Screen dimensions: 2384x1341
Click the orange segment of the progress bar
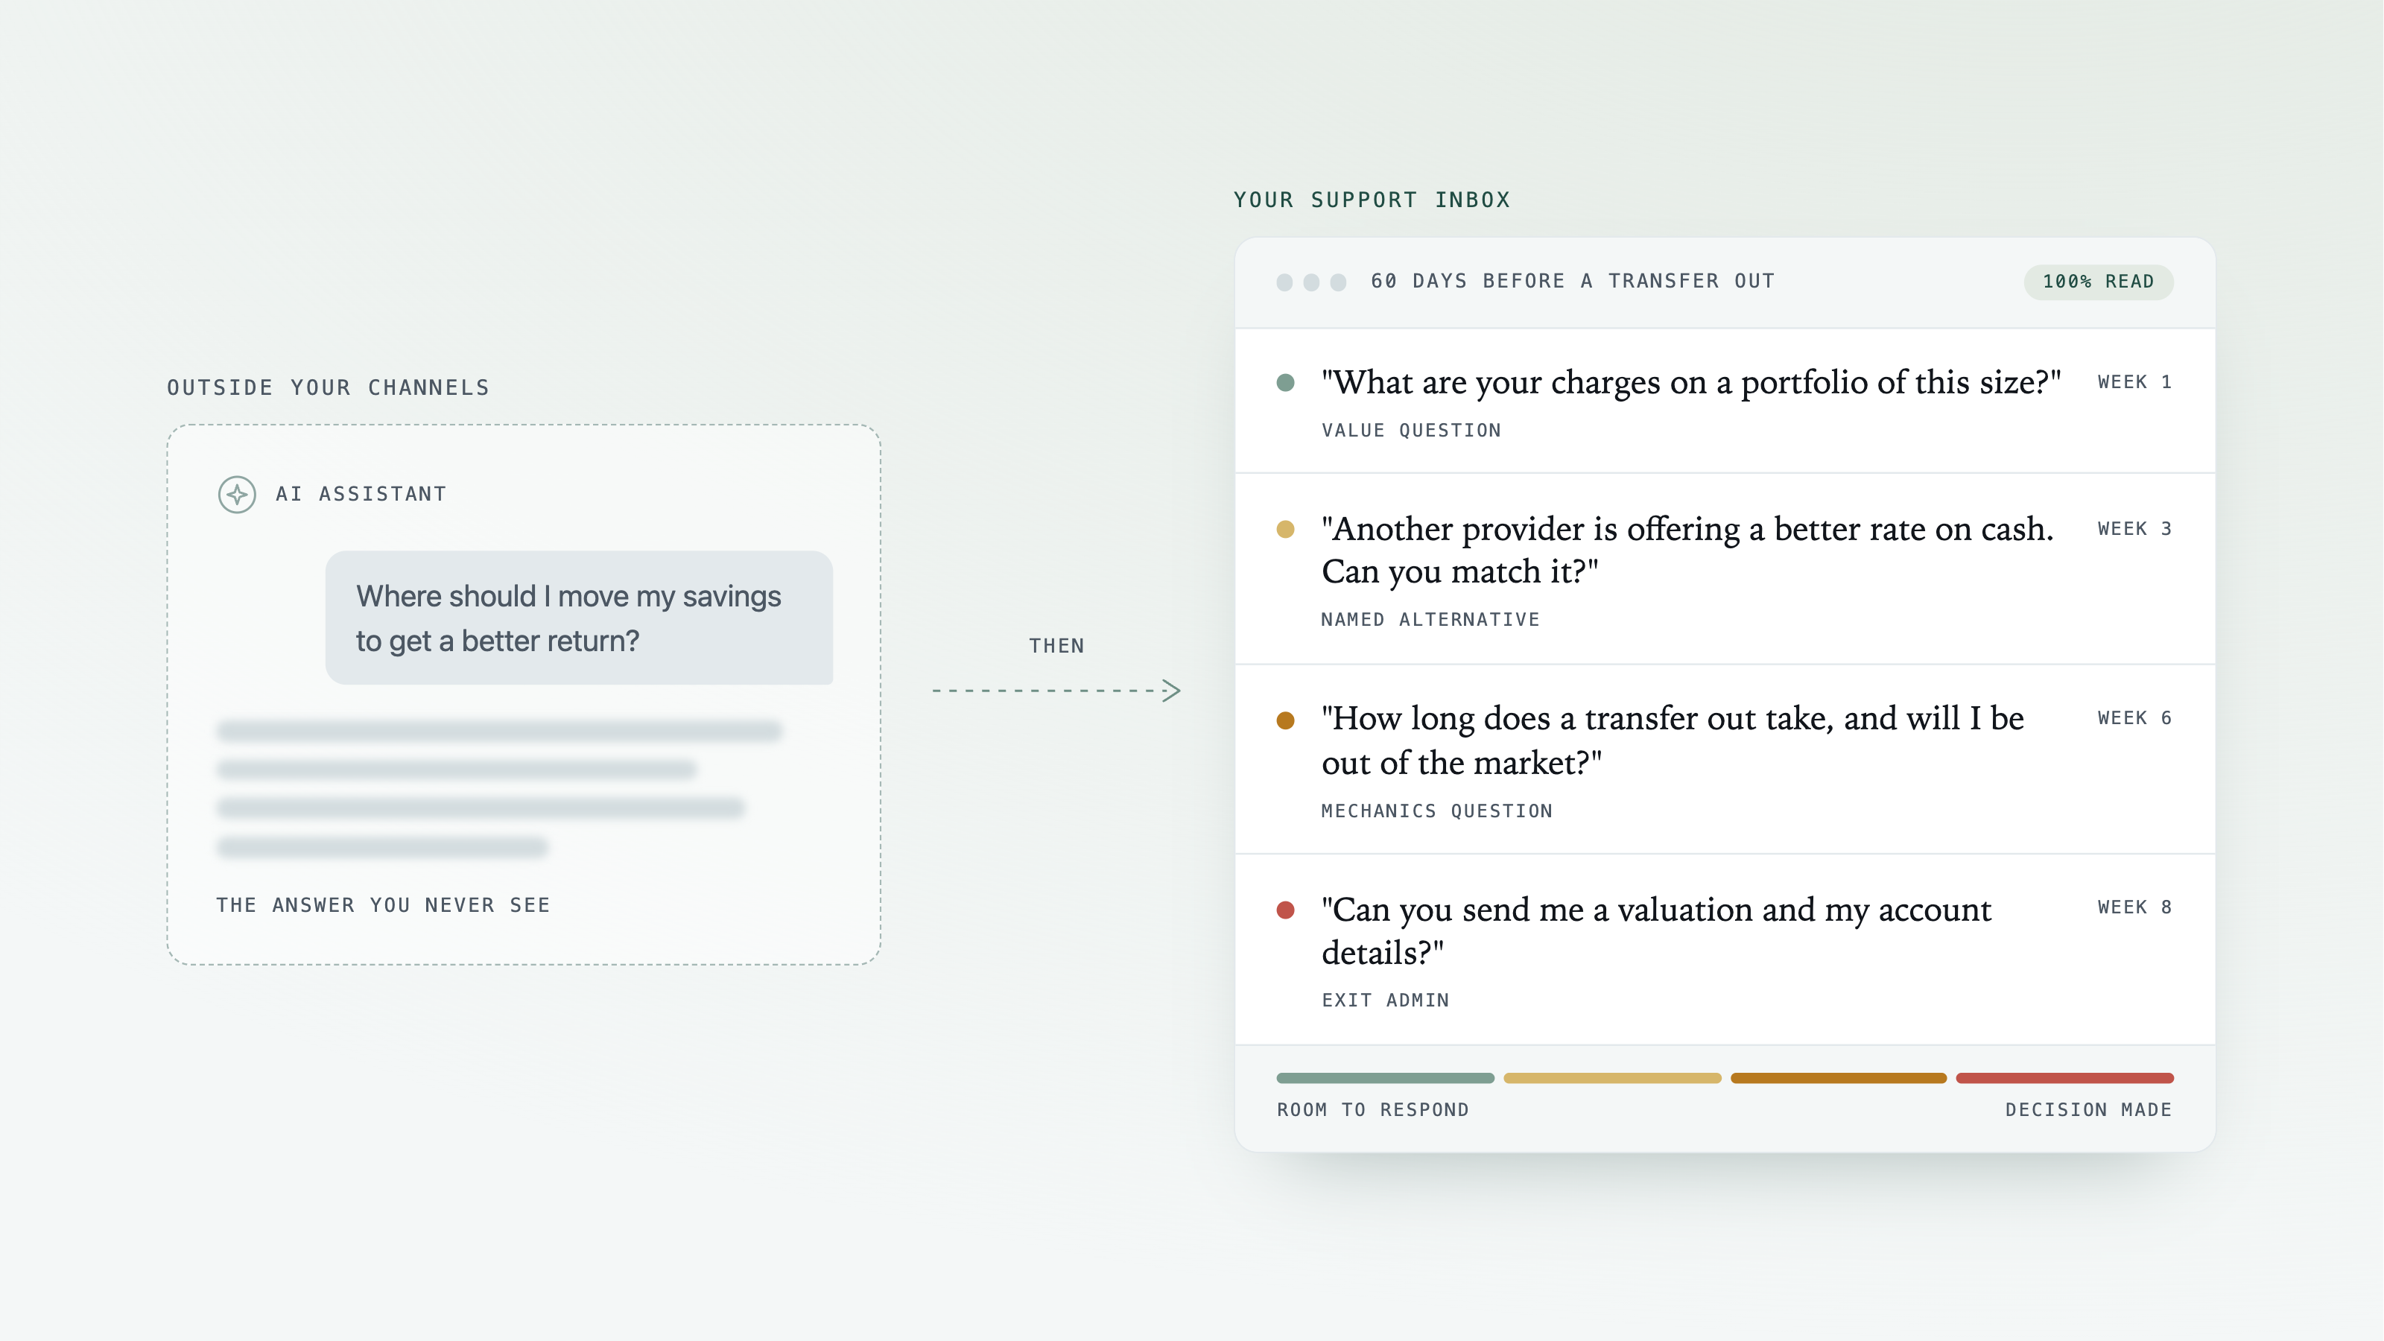pyautogui.click(x=1839, y=1078)
